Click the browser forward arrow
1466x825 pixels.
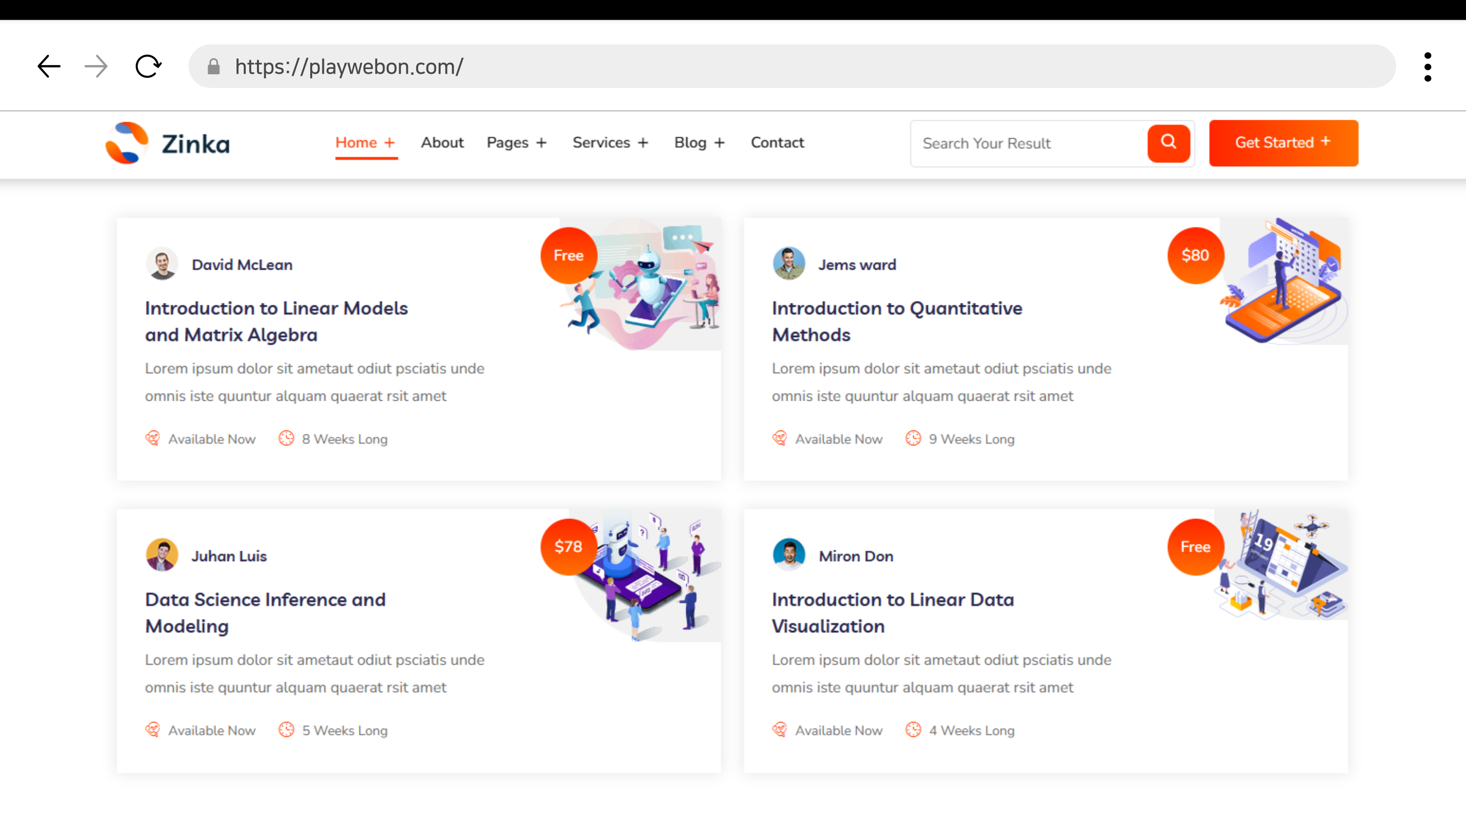click(96, 66)
